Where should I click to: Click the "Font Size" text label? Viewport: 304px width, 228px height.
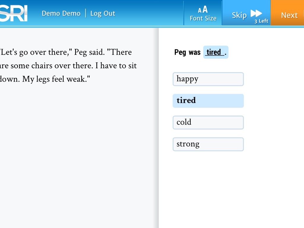point(203,18)
